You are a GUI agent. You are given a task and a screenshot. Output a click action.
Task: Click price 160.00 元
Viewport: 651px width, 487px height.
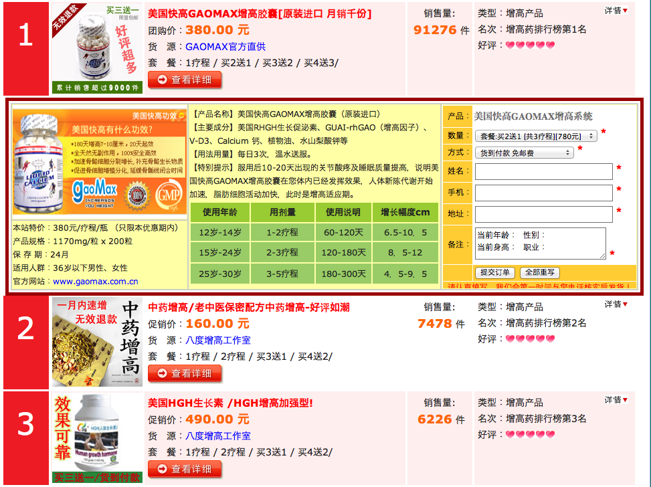point(217,323)
